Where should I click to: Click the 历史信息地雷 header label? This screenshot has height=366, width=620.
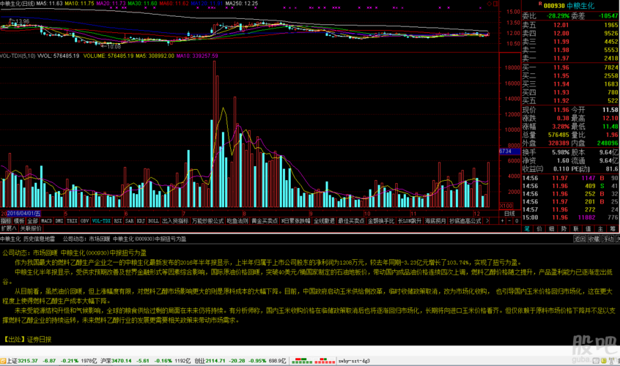pyautogui.click(x=39, y=239)
